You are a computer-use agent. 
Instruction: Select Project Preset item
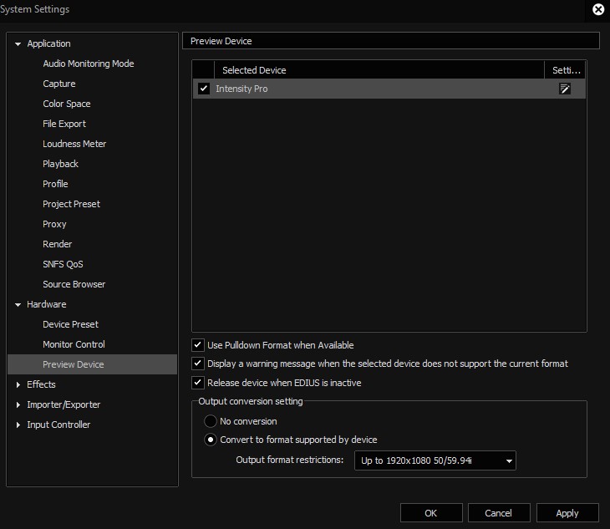pos(71,204)
